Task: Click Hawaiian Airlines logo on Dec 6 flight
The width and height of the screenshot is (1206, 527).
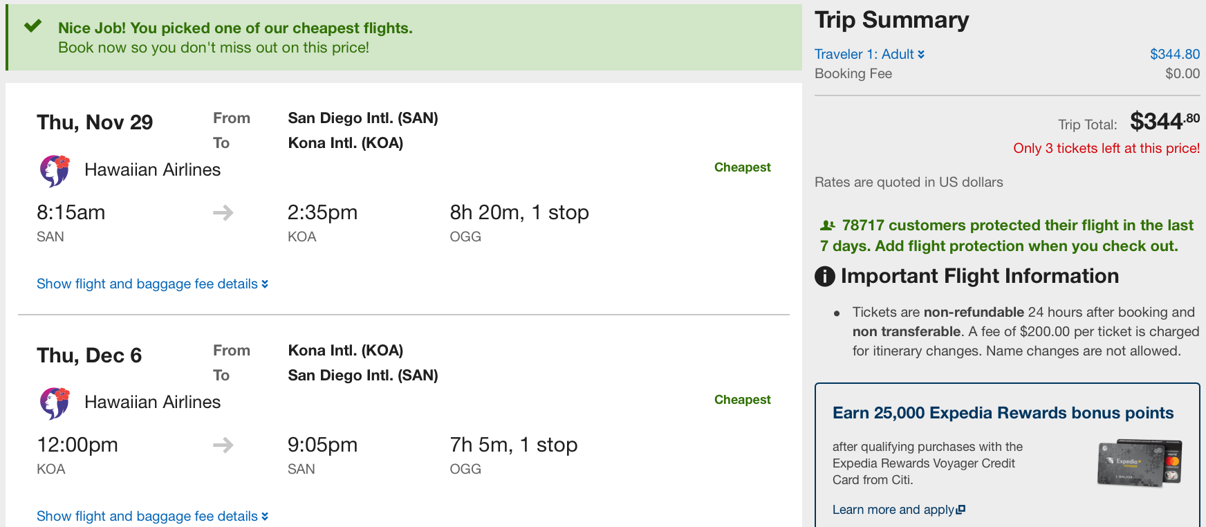Action: tap(55, 403)
